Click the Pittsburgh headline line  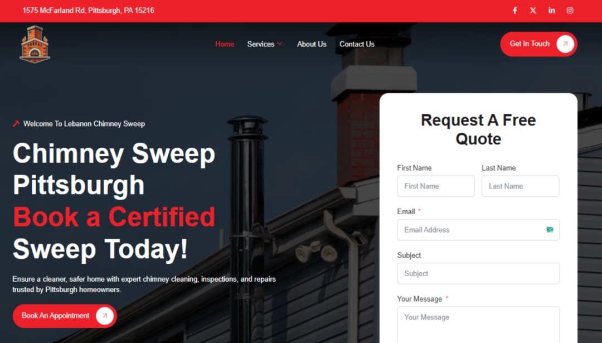click(x=79, y=186)
